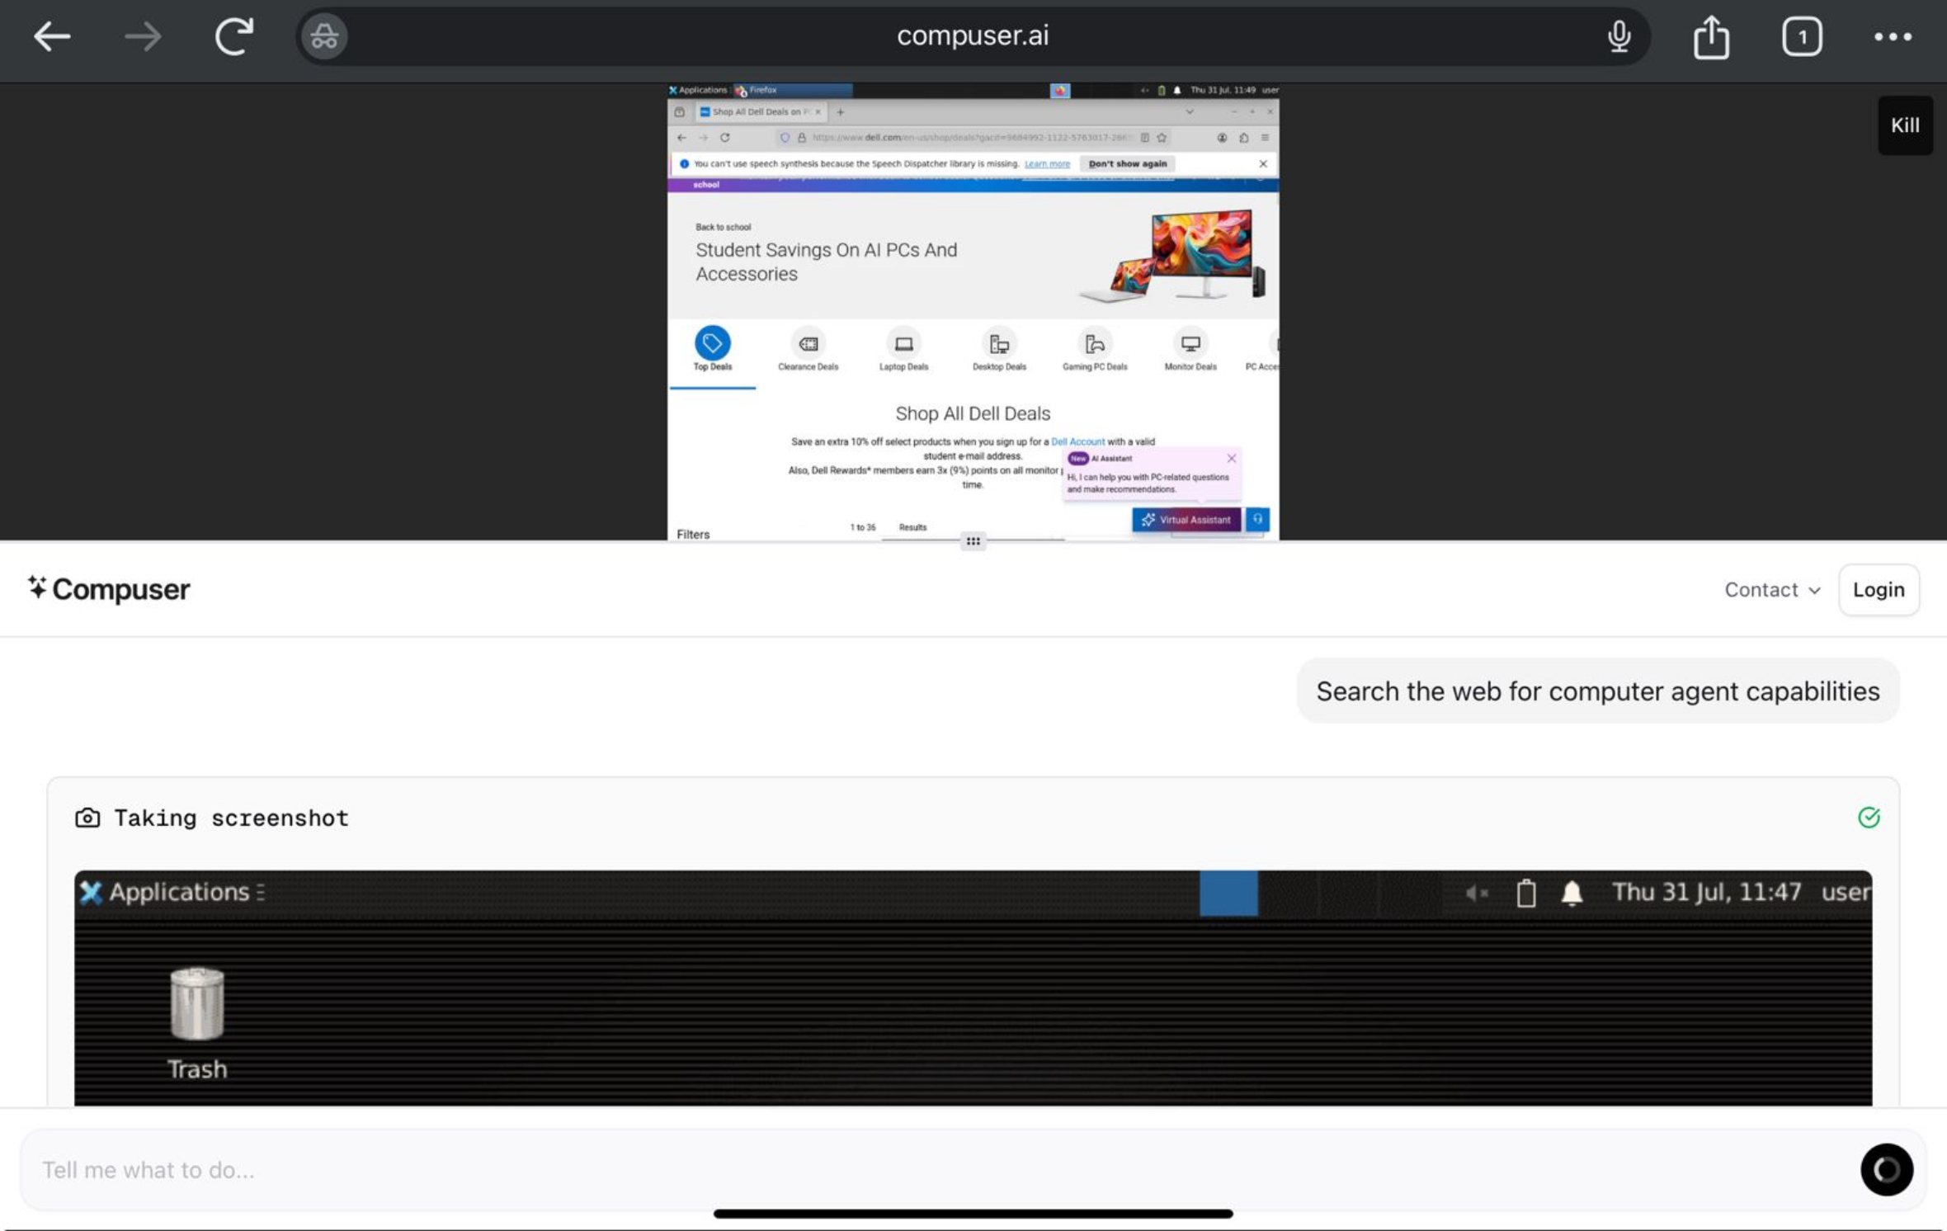This screenshot has width=1947, height=1231.
Task: Click the Firefox back button in remote view
Action: (681, 138)
